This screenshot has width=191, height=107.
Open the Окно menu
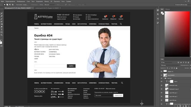click(63, 1)
